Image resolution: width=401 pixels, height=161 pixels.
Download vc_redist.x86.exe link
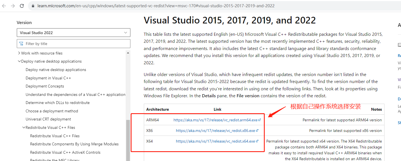(215, 131)
